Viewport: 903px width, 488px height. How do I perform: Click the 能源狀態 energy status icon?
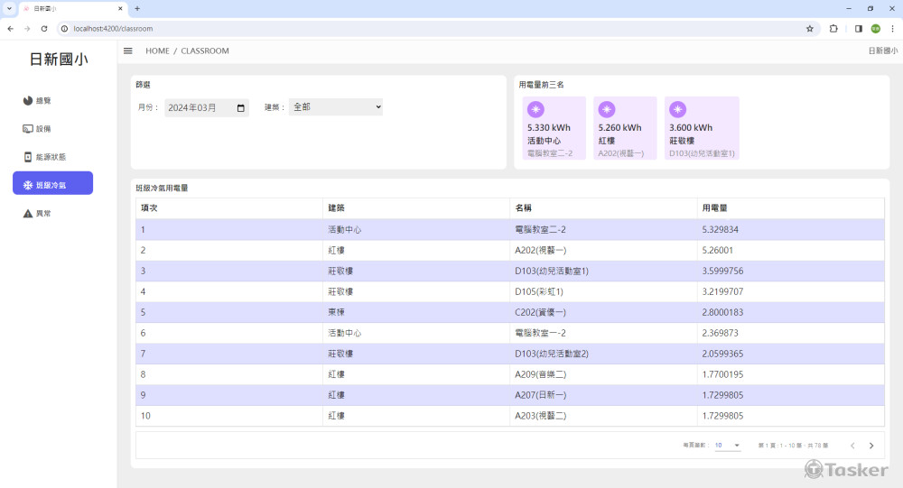[28, 157]
